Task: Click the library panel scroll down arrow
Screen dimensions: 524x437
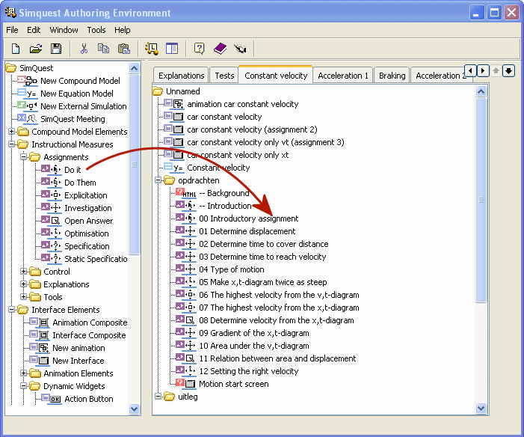Action: click(135, 409)
